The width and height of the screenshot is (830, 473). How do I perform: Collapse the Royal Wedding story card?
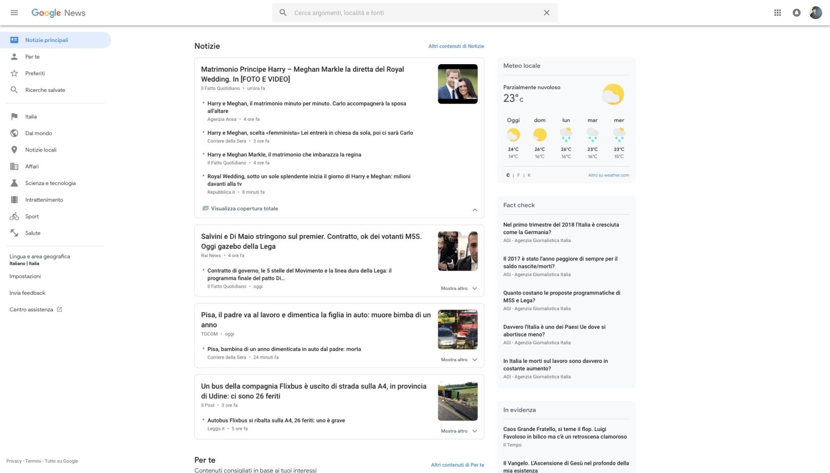[x=475, y=210]
